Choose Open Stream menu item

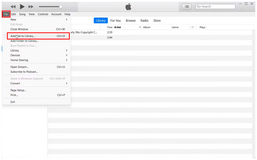pos(36,67)
